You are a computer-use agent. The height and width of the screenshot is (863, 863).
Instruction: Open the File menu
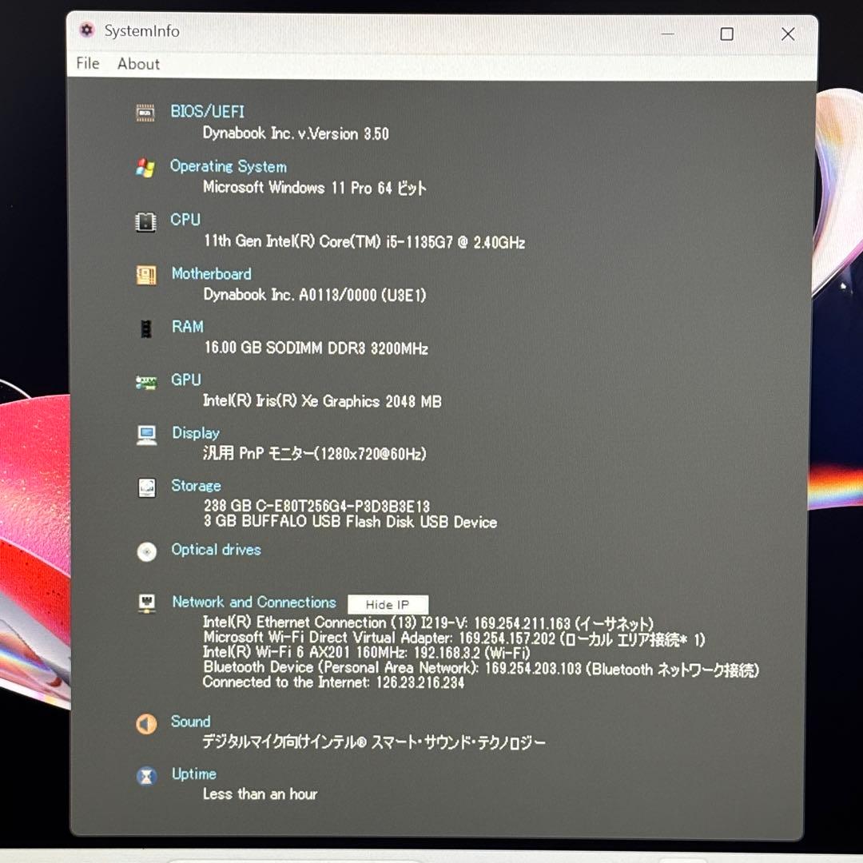click(87, 63)
